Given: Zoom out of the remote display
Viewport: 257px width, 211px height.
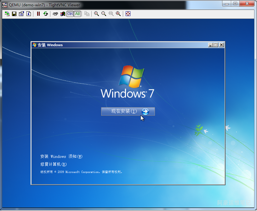Looking at the screenshot, I should pos(104,14).
